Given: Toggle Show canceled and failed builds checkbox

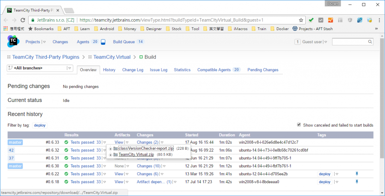Looking at the screenshot, I should 299,125.
